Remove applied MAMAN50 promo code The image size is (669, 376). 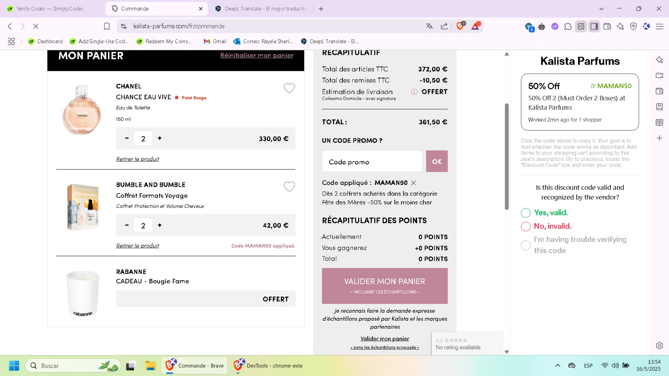[413, 183]
